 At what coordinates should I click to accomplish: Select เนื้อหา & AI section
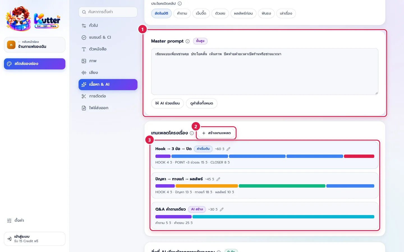(x=108, y=84)
